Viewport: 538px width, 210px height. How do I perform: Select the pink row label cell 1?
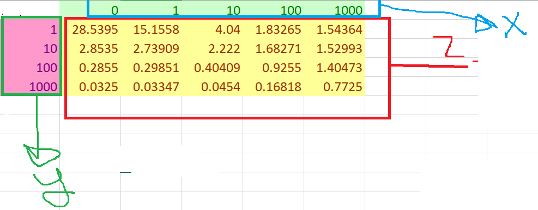tap(32, 29)
